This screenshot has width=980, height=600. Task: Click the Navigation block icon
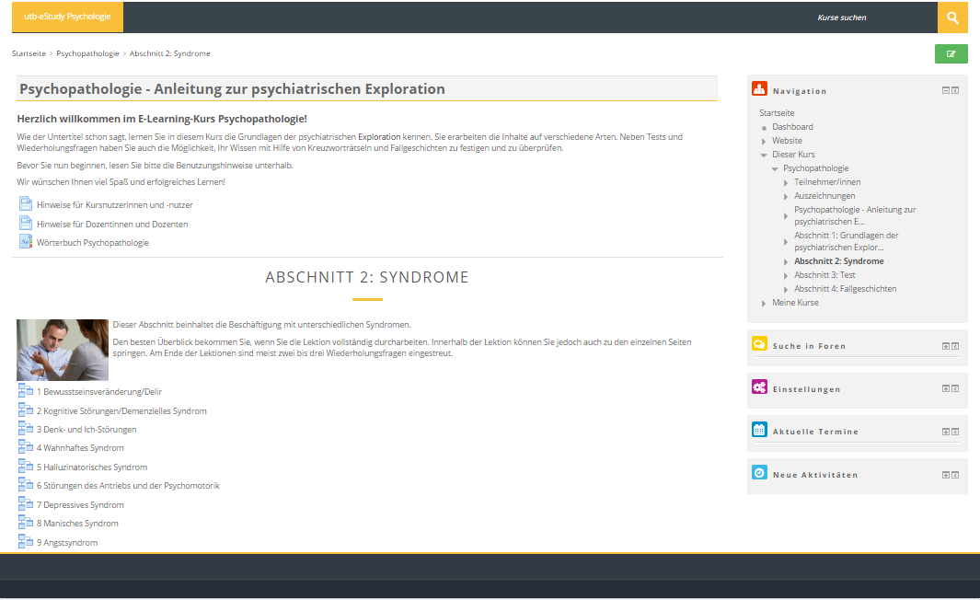(x=759, y=88)
